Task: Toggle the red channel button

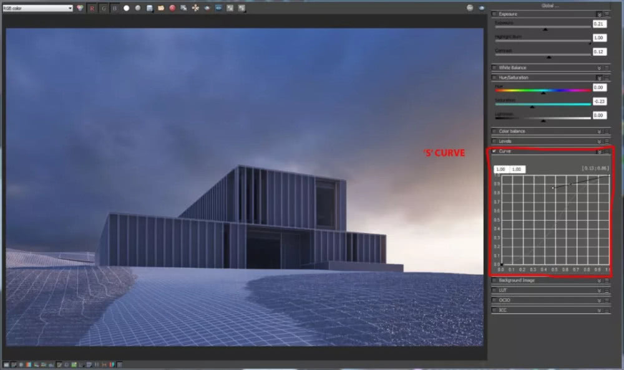Action: click(92, 8)
